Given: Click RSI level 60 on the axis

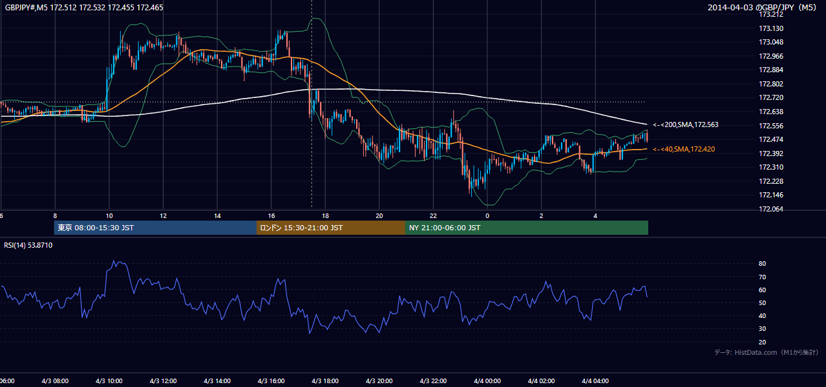Looking at the screenshot, I should (x=763, y=290).
